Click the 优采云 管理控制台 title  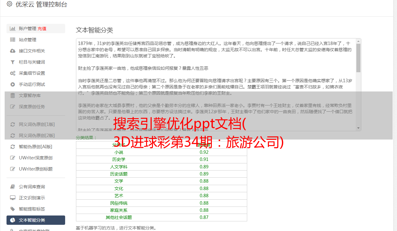point(41,4)
